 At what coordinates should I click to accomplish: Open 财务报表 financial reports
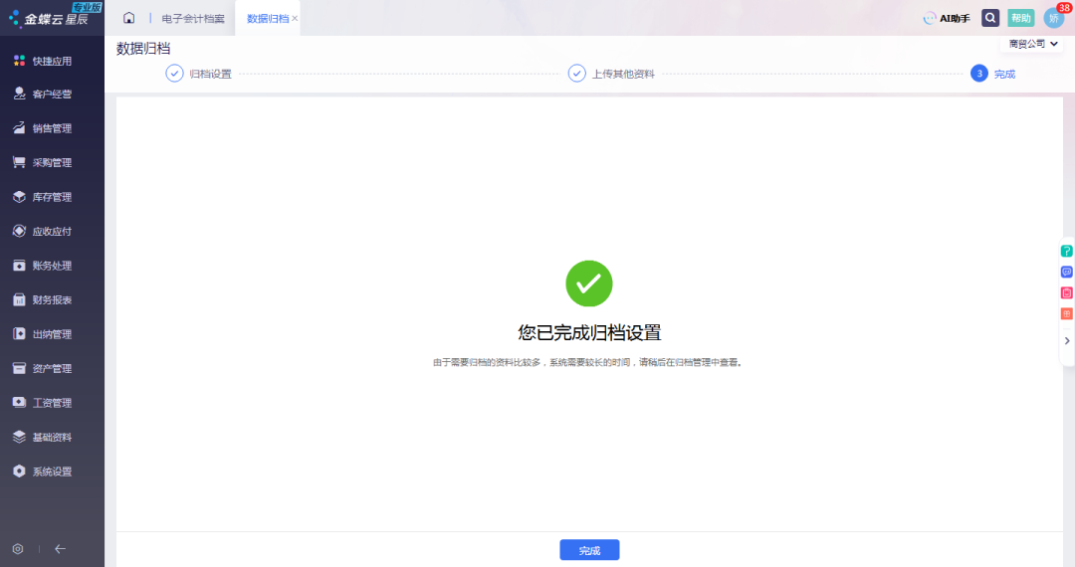point(43,299)
